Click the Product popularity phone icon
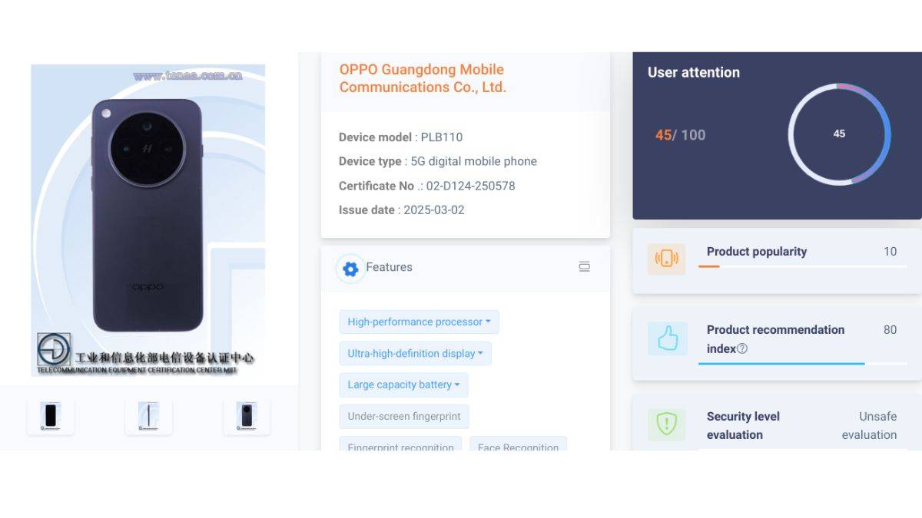The width and height of the screenshot is (922, 518). click(x=666, y=259)
